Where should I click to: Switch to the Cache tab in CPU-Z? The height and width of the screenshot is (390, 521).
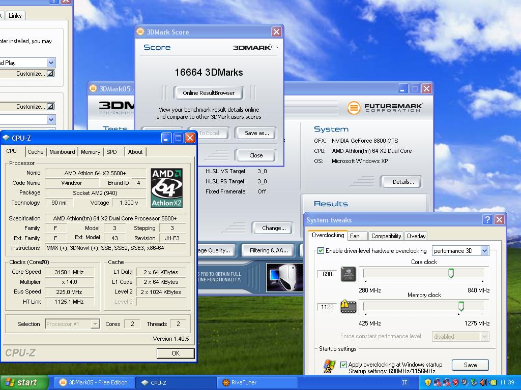point(36,152)
